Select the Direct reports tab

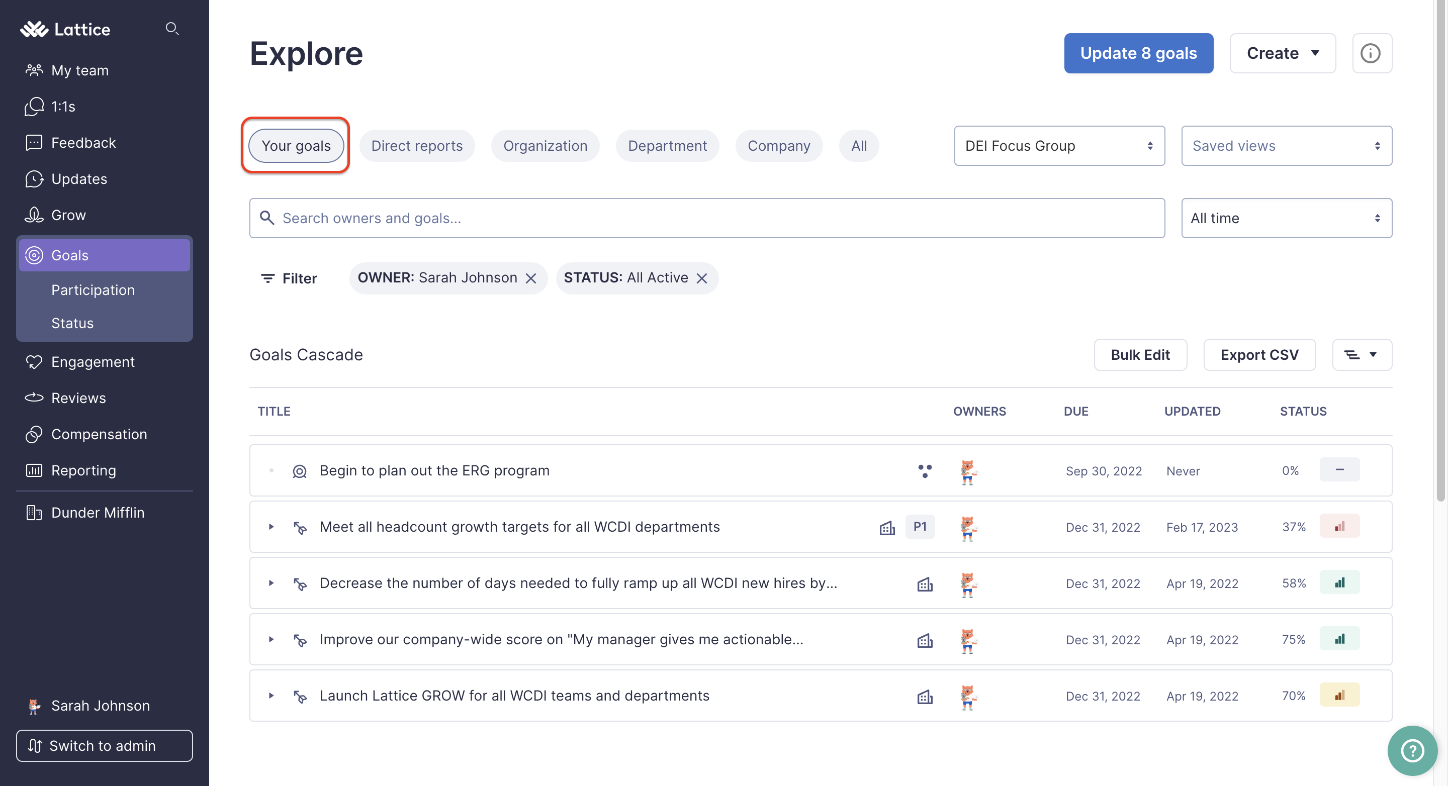(x=416, y=146)
